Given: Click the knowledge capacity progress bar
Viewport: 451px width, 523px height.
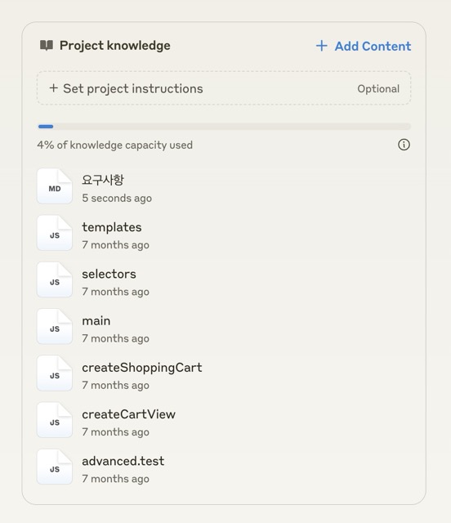Looking at the screenshot, I should tap(224, 127).
